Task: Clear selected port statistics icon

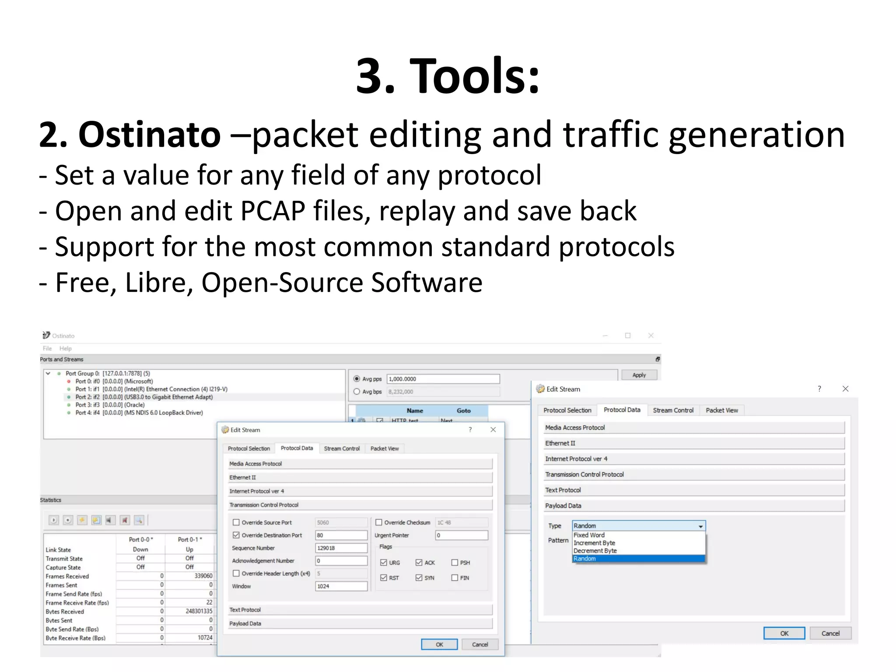Action: click(82, 520)
